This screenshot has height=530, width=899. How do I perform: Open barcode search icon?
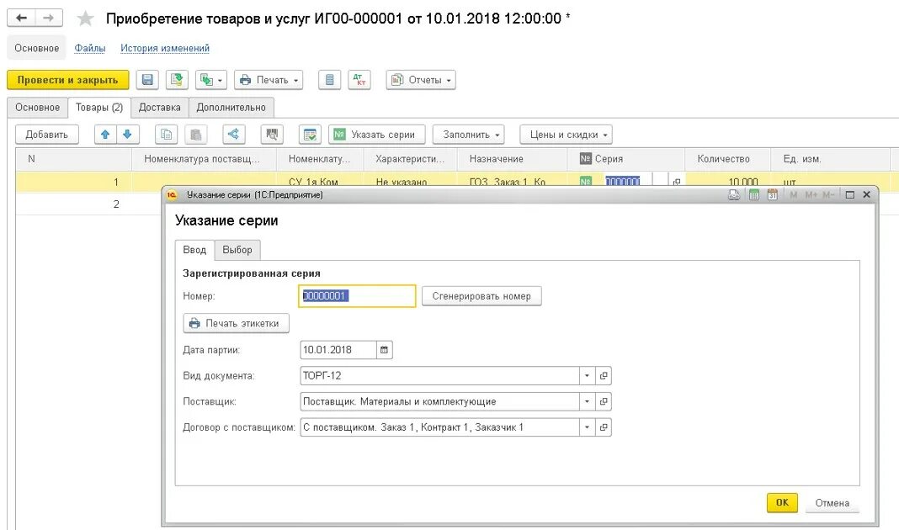tap(272, 135)
